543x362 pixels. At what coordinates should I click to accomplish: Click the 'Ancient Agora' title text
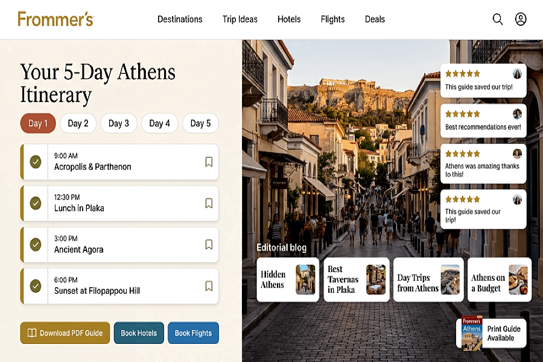pyautogui.click(x=78, y=249)
